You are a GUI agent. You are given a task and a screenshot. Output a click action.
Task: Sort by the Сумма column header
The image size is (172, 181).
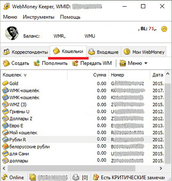[88, 75]
